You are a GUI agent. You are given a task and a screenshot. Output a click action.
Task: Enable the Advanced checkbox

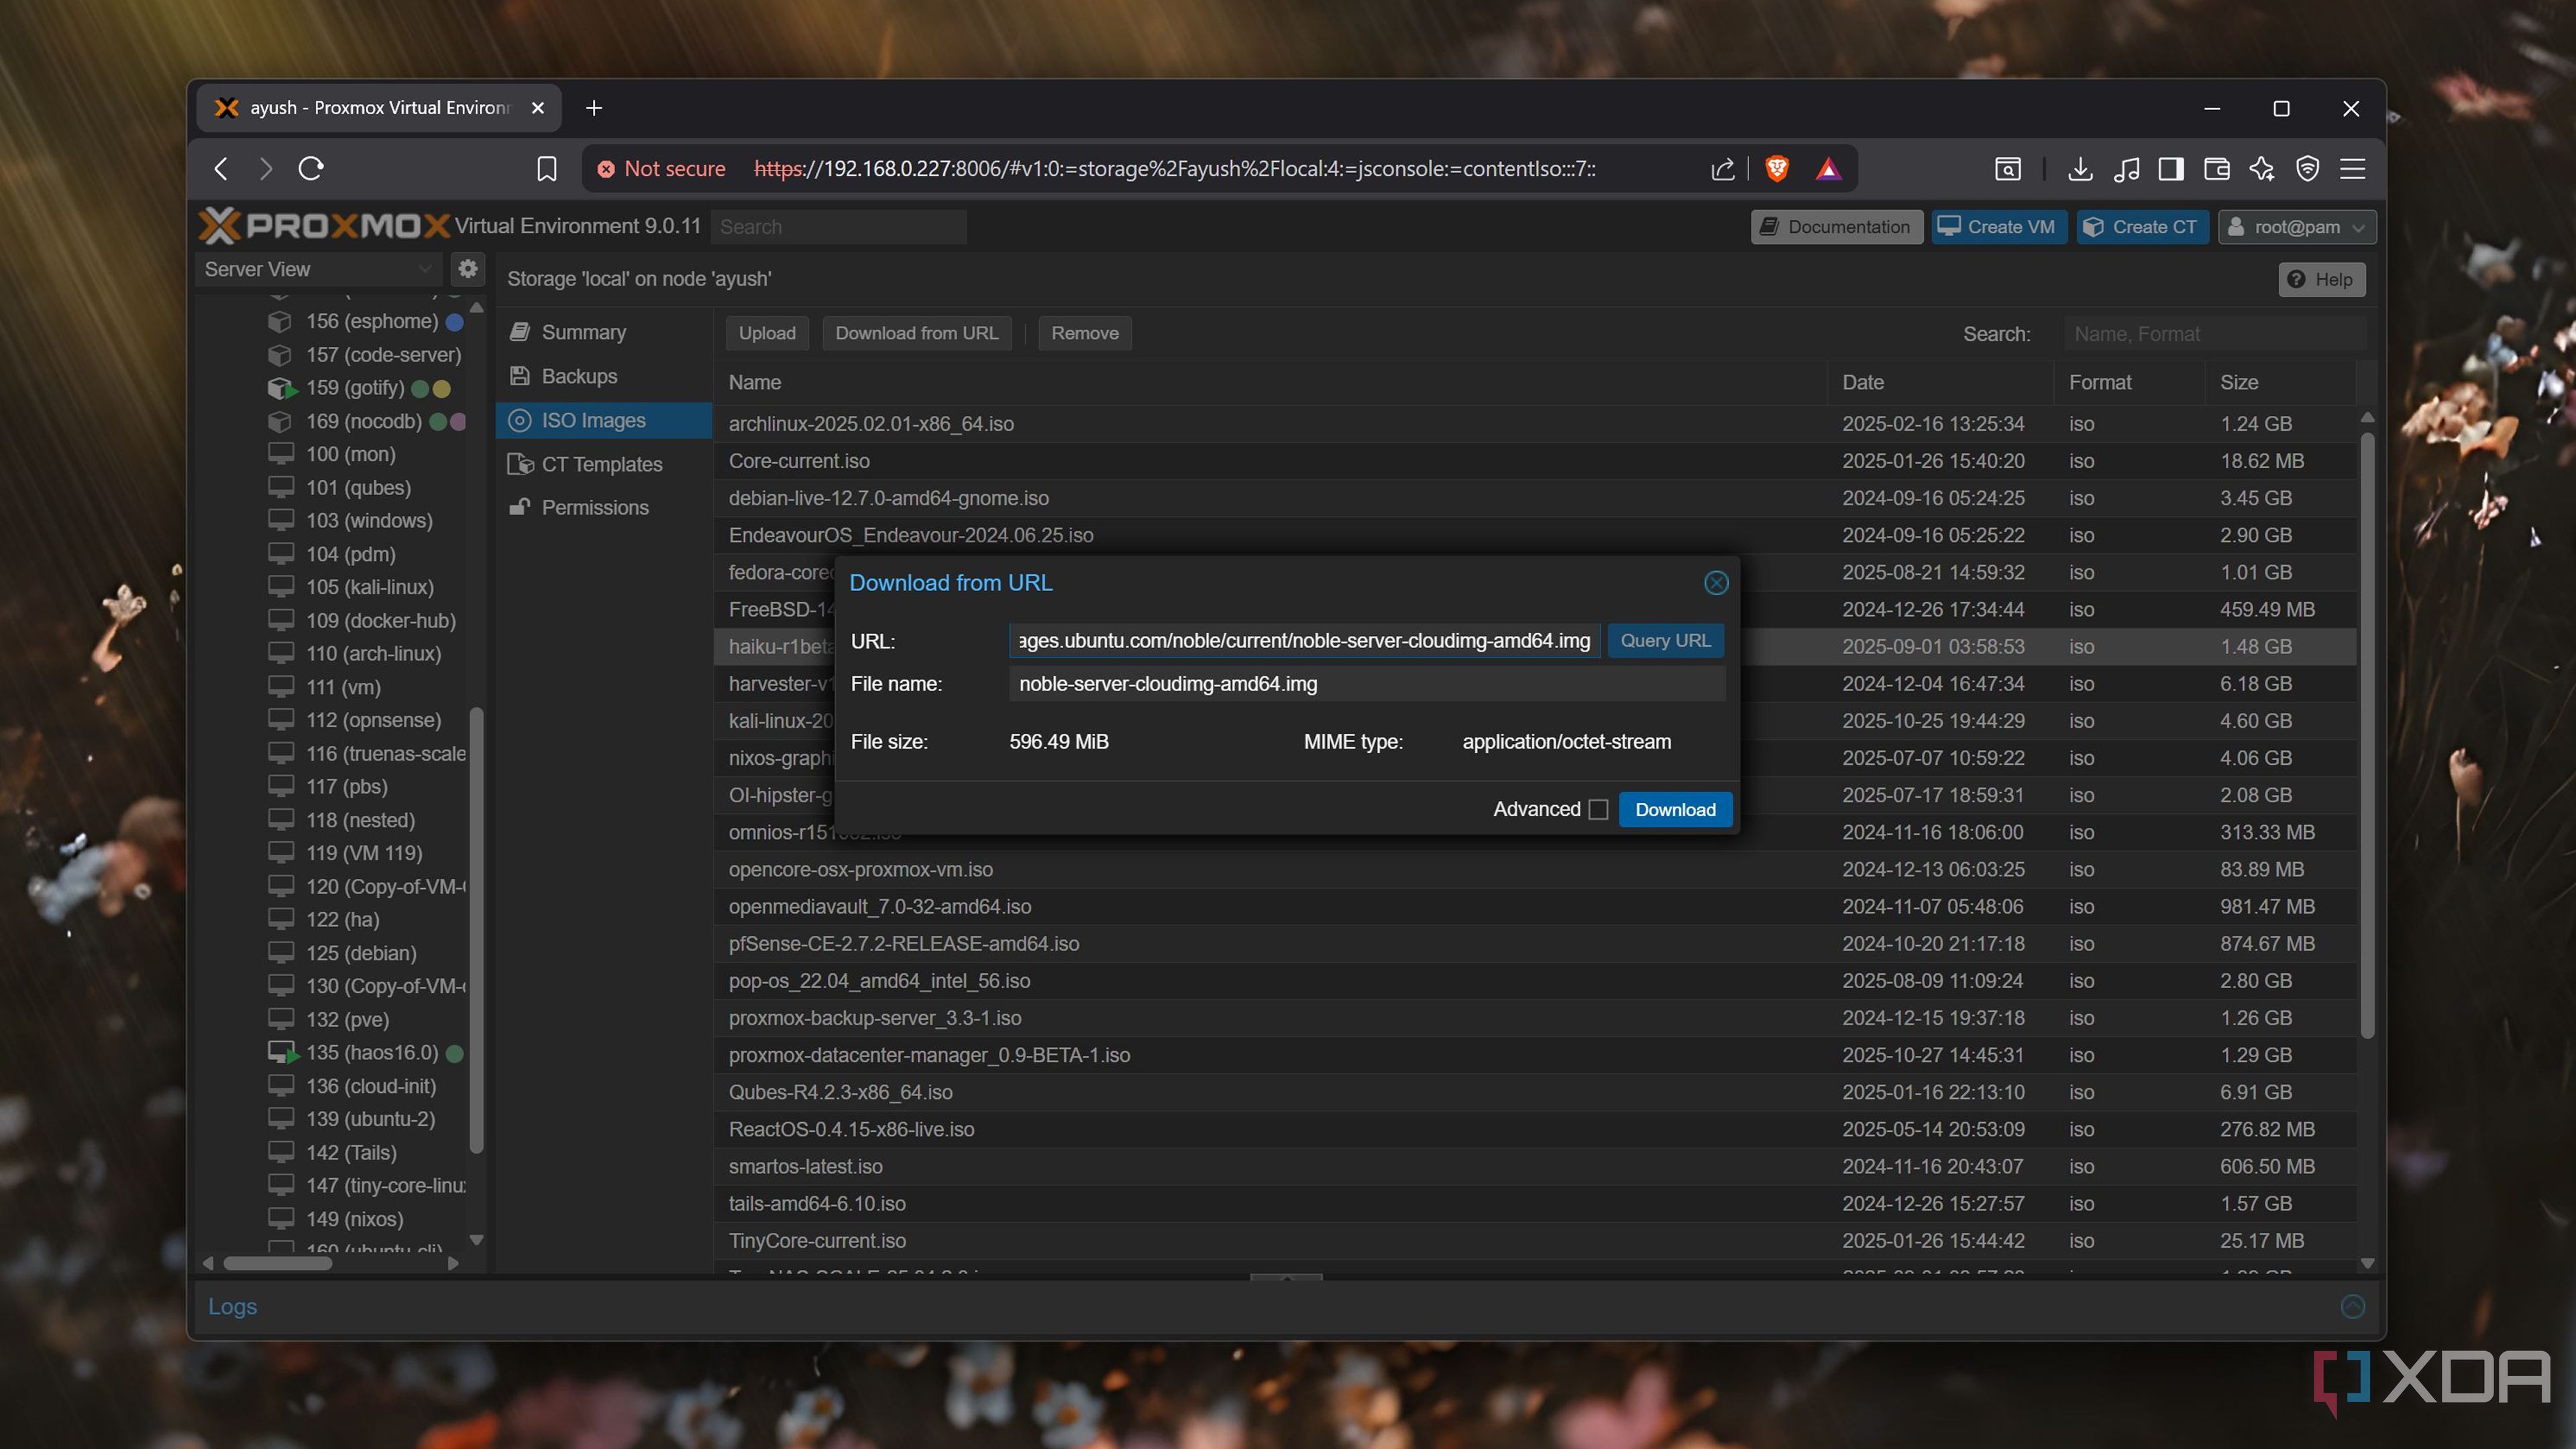click(x=1598, y=809)
